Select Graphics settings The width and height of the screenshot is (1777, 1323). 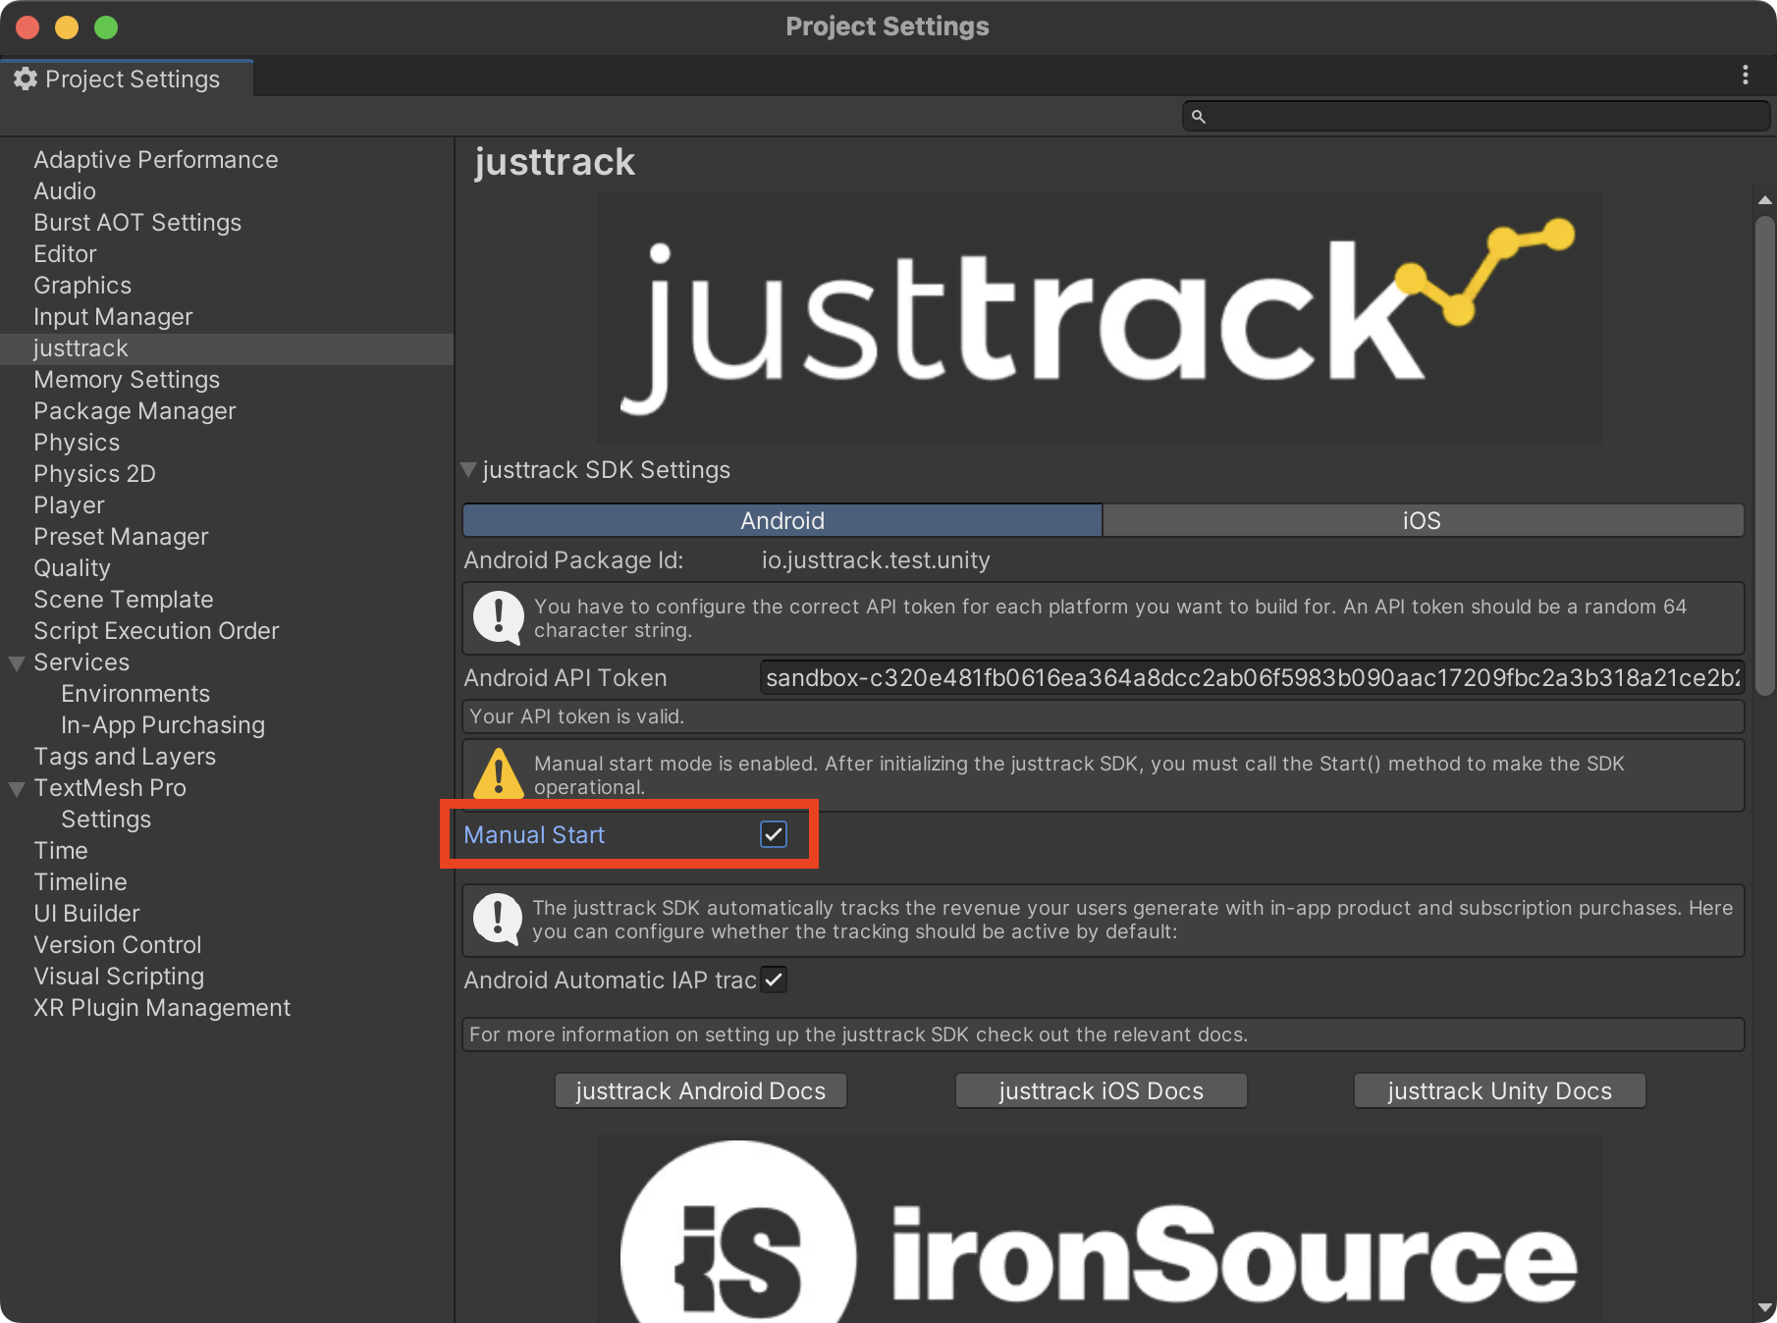82,285
